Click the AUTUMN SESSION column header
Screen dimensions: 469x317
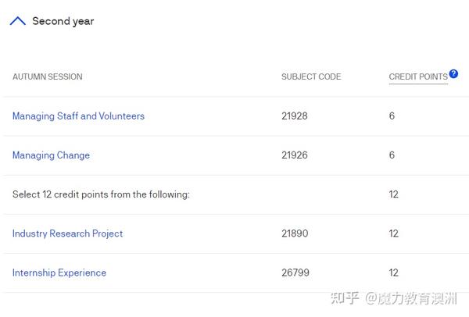[x=47, y=77]
